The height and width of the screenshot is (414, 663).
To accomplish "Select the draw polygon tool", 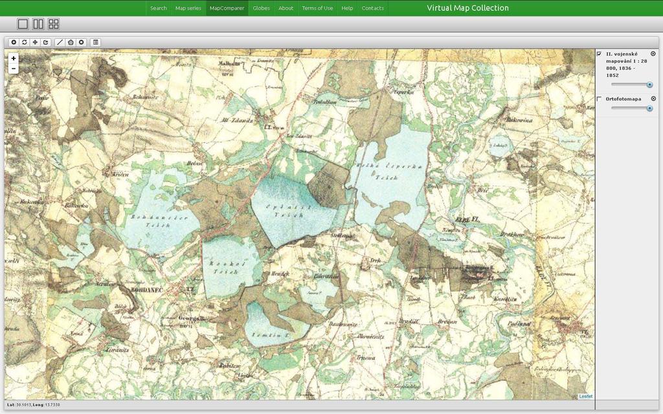I will [71, 42].
